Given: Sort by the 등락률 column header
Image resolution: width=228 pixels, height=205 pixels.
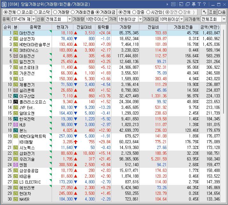Looking at the screenshot, I should coord(103,27).
